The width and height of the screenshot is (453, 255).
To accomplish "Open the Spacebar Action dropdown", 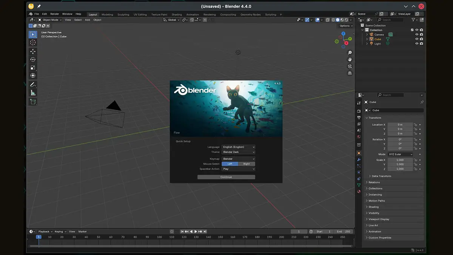I will tap(239, 169).
